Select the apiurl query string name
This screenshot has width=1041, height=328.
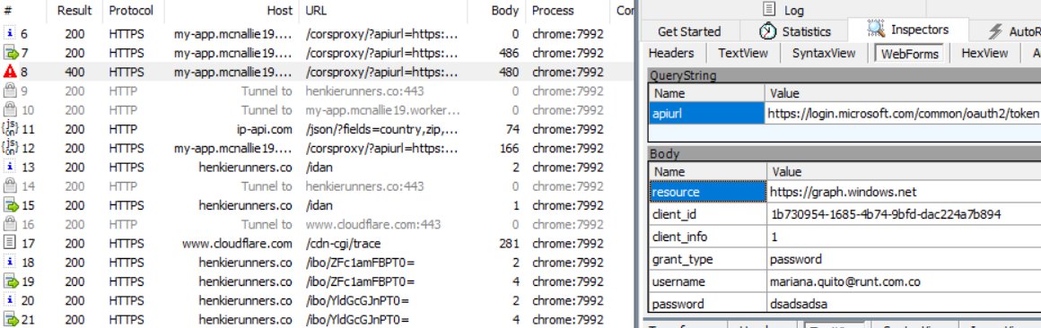click(706, 114)
